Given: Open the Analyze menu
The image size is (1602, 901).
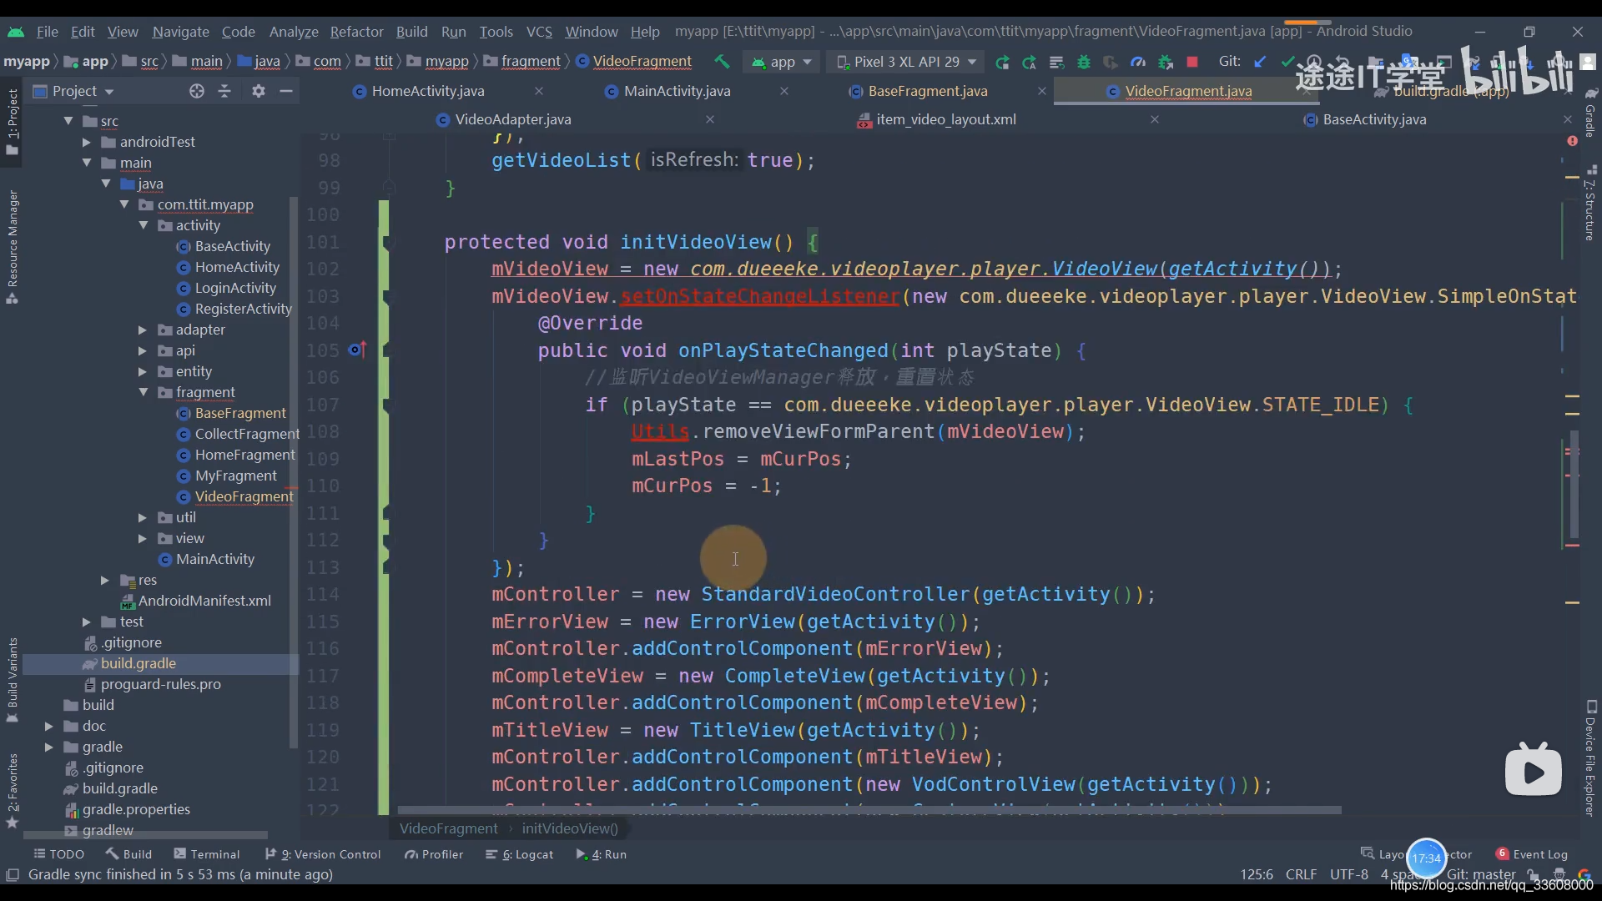Looking at the screenshot, I should click(x=294, y=32).
